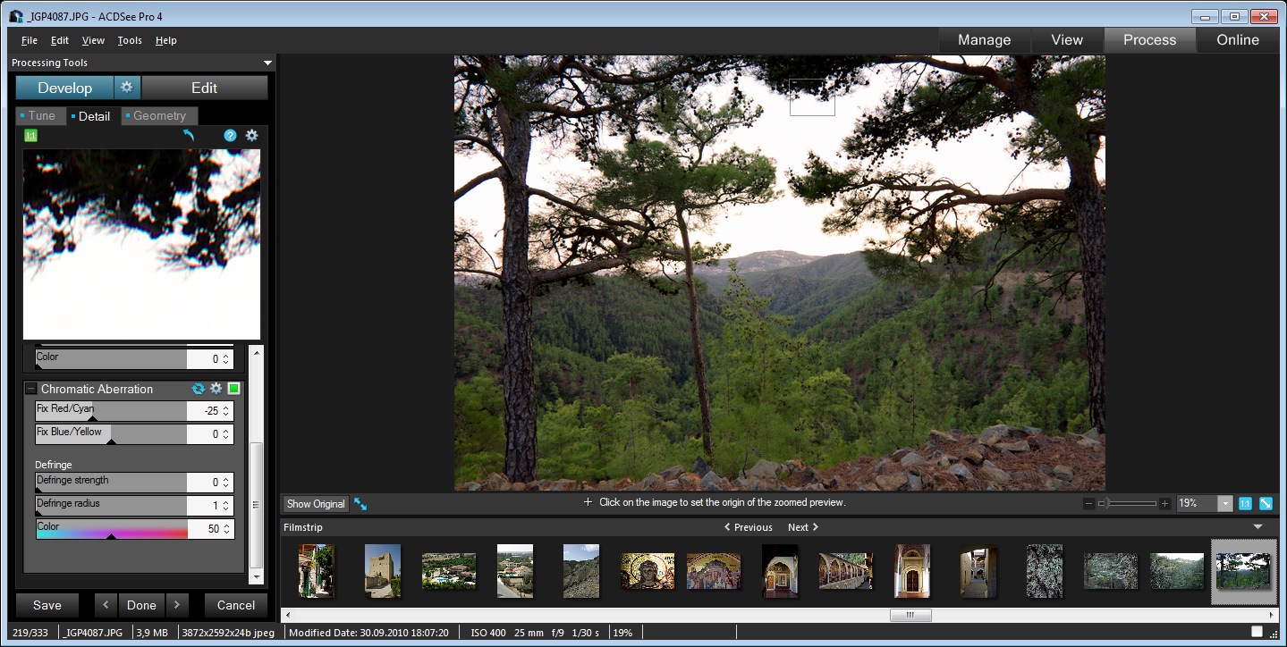The image size is (1287, 647).
Task: Open Chromatic Aberration gear settings
Action: (x=216, y=389)
